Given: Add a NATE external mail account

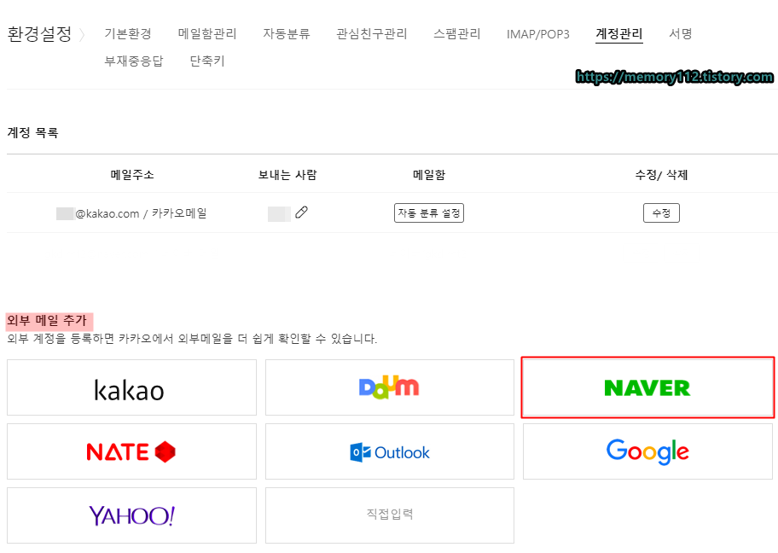Looking at the screenshot, I should 131,451.
